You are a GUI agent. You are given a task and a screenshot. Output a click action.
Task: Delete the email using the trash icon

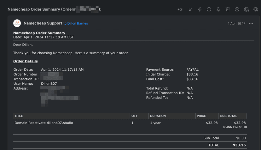point(228,9)
